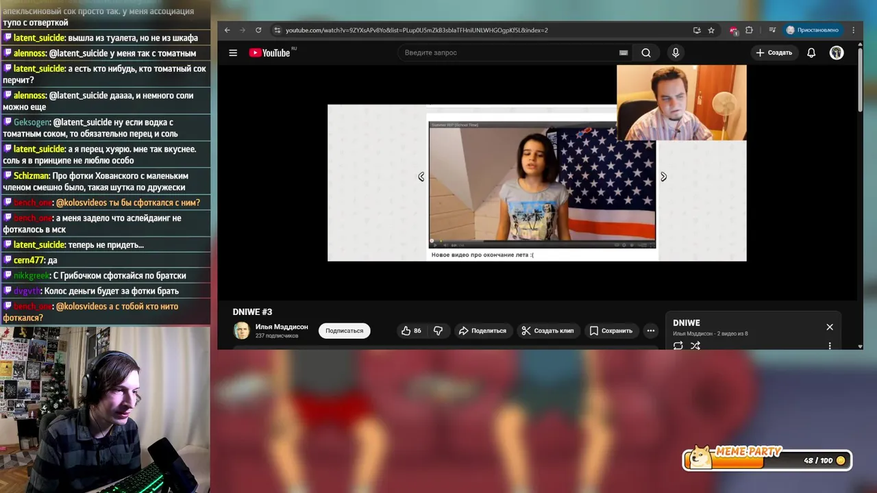Click the search magnifier button

[x=646, y=53]
